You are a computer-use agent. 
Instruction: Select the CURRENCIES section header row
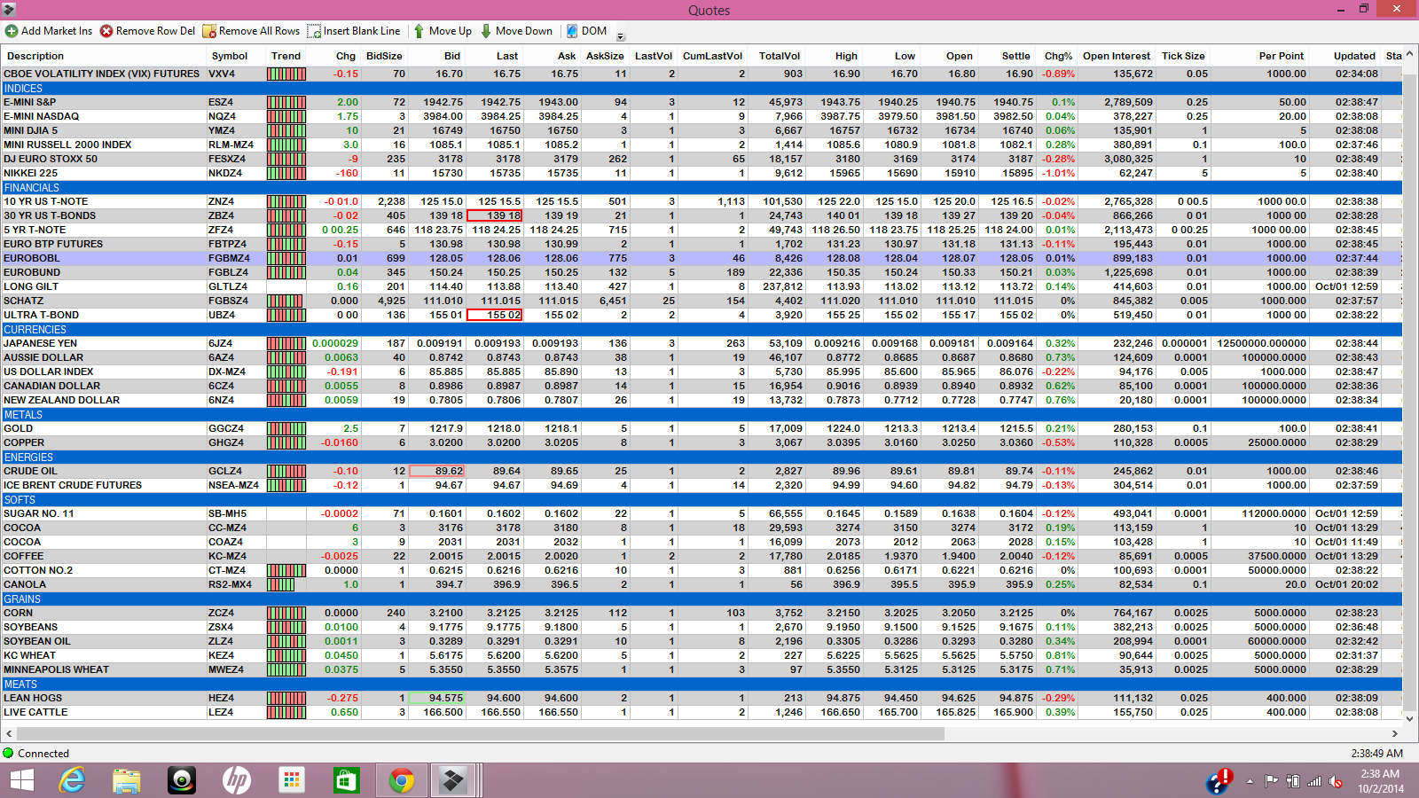pos(702,329)
